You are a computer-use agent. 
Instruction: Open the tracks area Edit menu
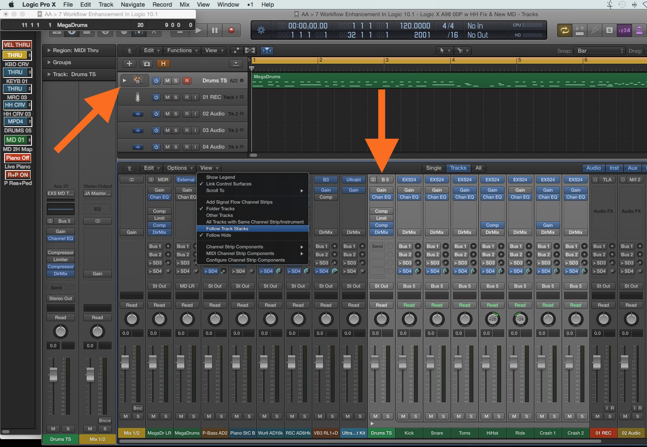152,50
